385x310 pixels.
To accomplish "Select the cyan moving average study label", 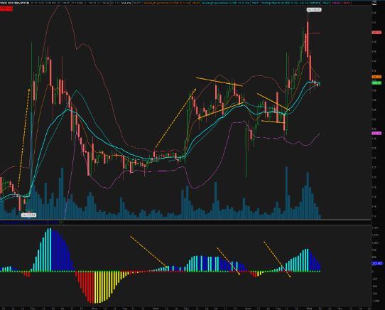I will (x=226, y=3).
